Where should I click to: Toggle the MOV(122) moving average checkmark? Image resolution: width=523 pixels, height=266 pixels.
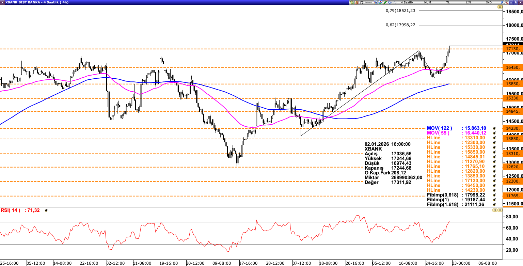pyautogui.click(x=494, y=128)
